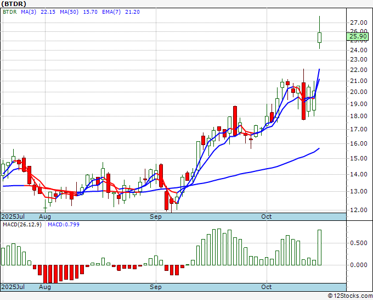The image size is (373, 300).
Task: Select the BTDR ticker legend label
Action: pyautogui.click(x=10, y=12)
